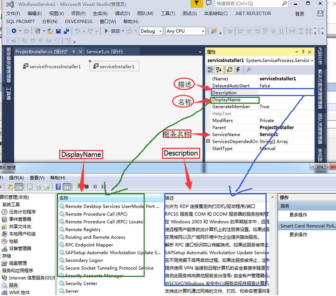Select the Remote Registry service row
The width and height of the screenshot is (336, 296).
tap(83, 229)
